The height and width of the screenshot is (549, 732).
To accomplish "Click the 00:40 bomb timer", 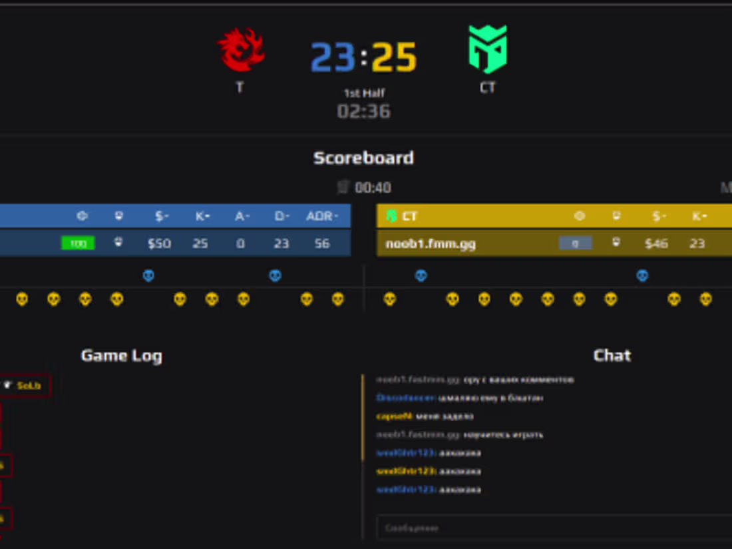I will (x=373, y=187).
